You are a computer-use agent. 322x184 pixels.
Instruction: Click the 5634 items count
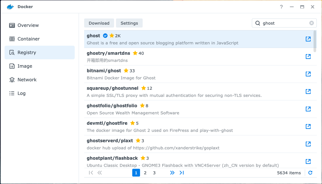point(289,173)
